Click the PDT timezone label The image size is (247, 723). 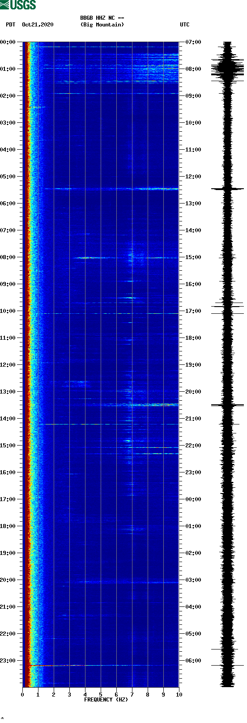point(11,25)
